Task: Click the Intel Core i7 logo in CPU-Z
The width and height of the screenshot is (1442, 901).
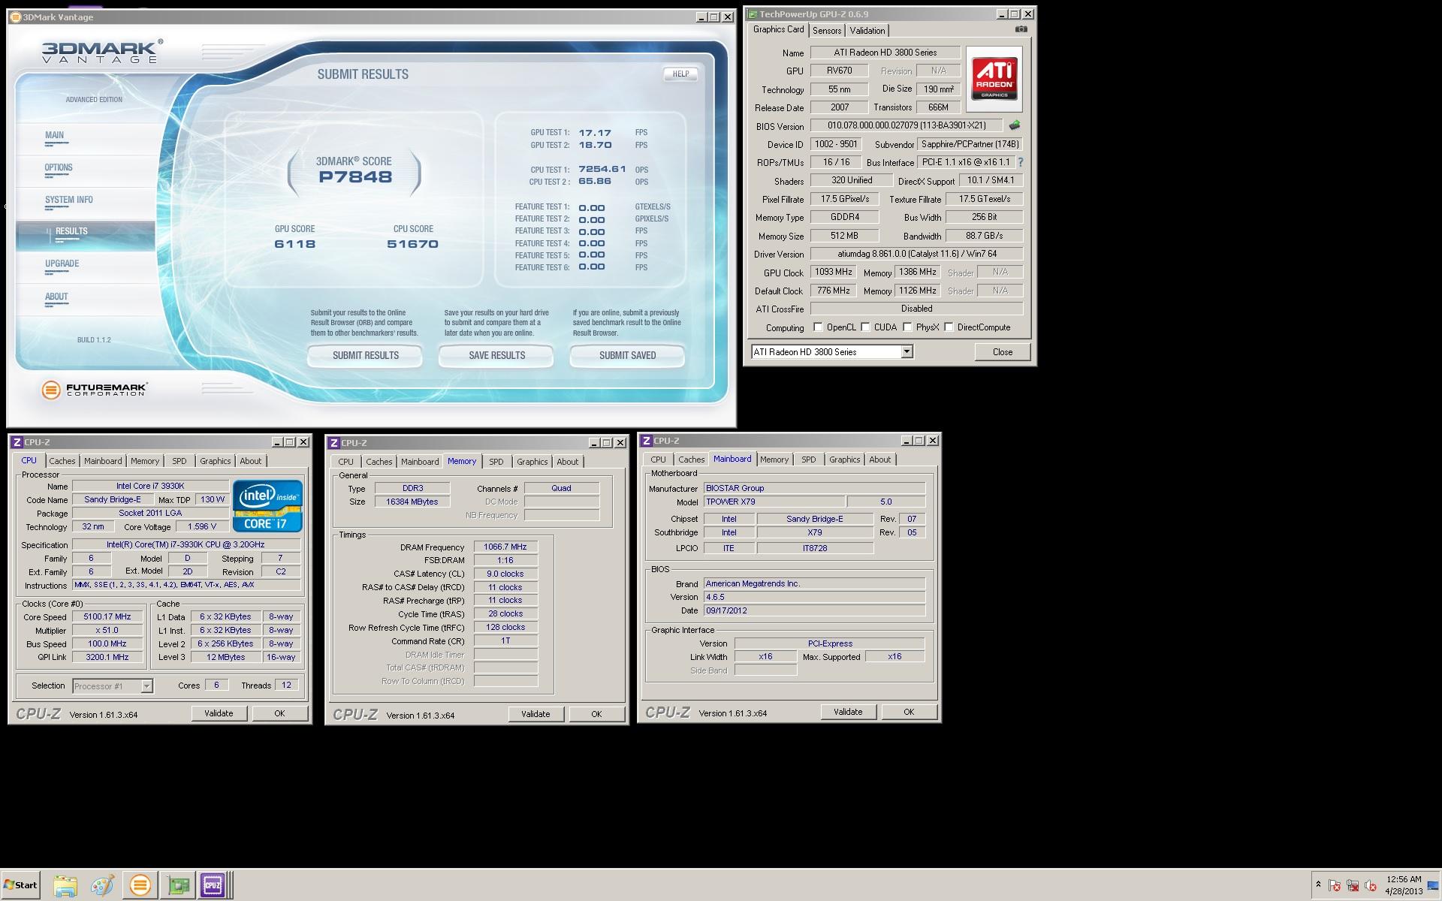Action: [x=267, y=506]
